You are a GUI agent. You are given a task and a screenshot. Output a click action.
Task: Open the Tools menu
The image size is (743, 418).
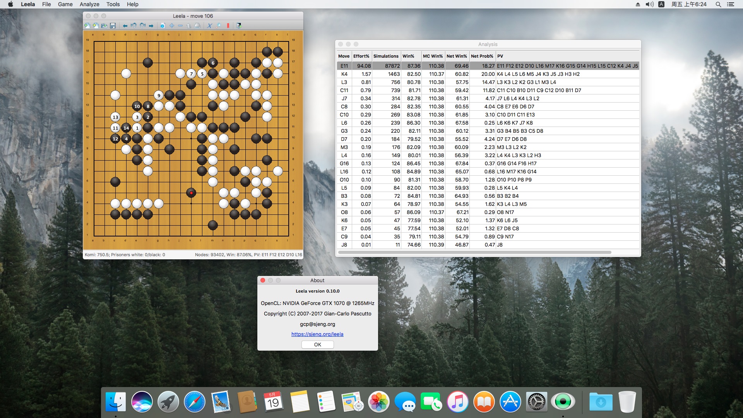[113, 4]
